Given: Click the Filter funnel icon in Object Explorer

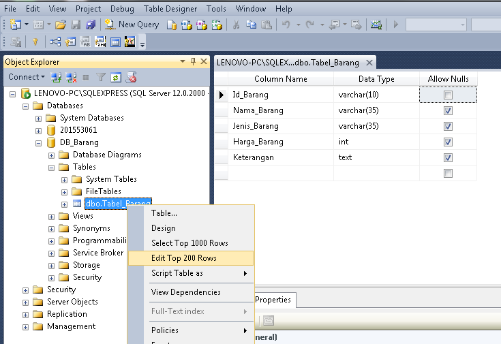Looking at the screenshot, I should [x=101, y=77].
